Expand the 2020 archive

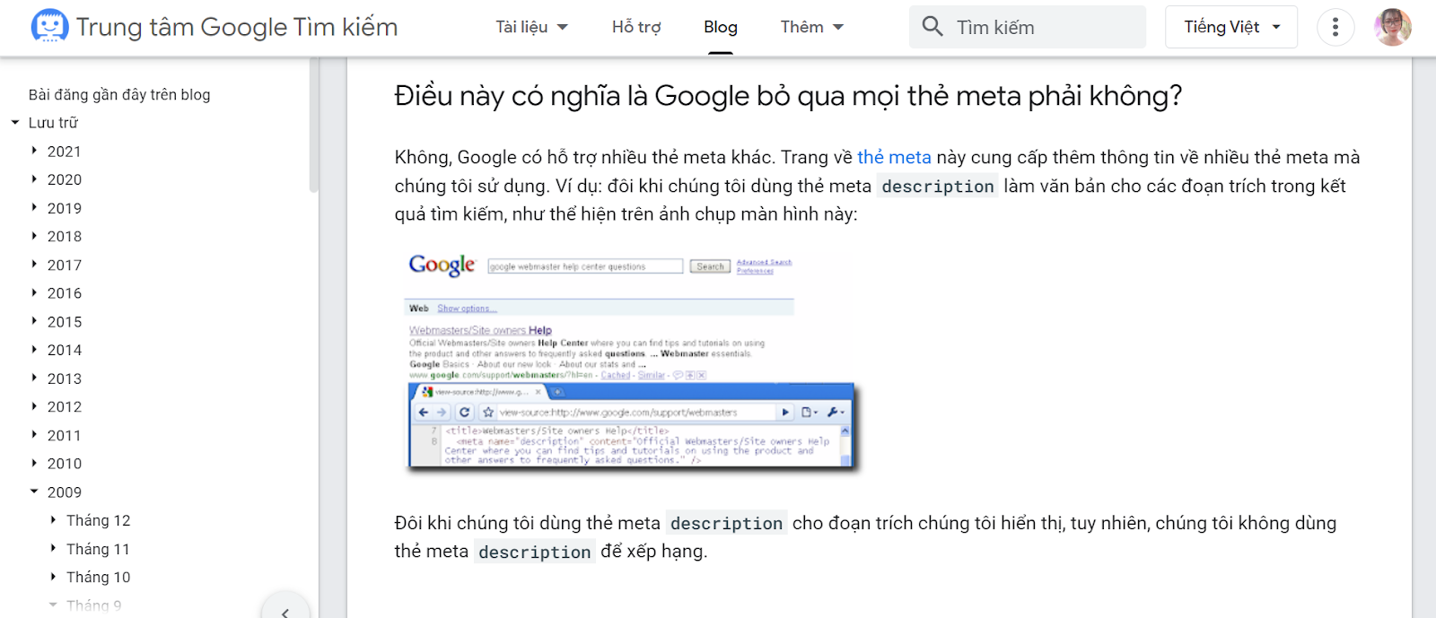[34, 179]
